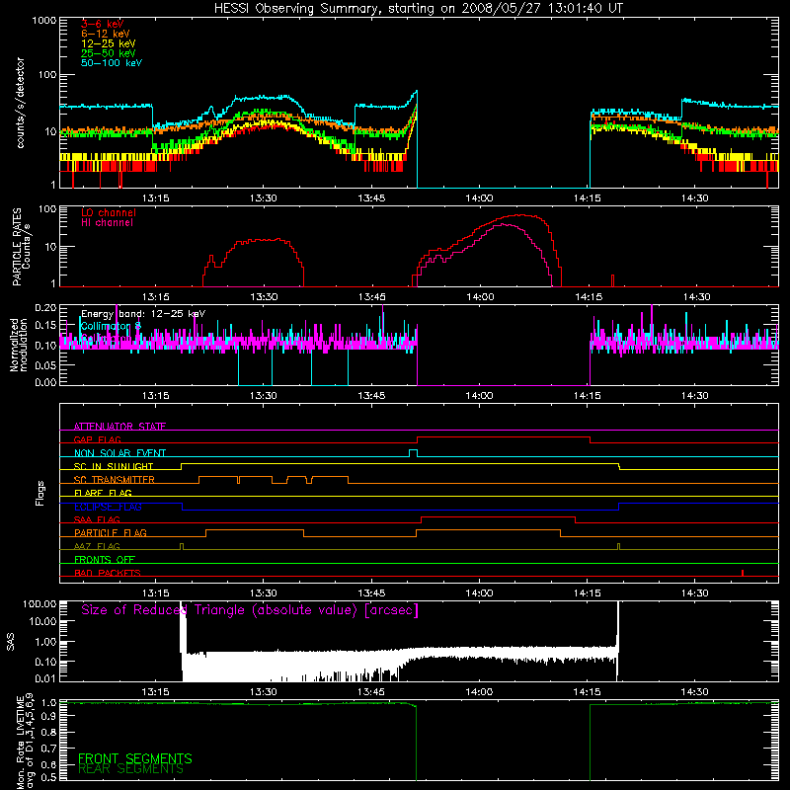This screenshot has height=790, width=790.
Task: Click the SAS axis label
Action: click(10, 641)
